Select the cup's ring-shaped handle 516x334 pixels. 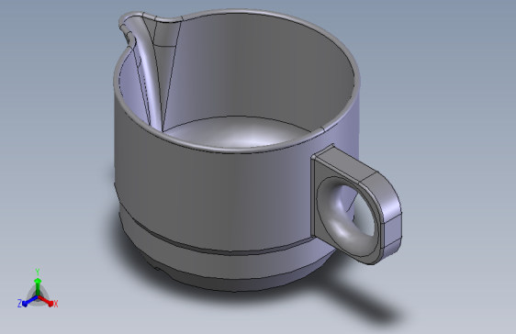pos(356,204)
